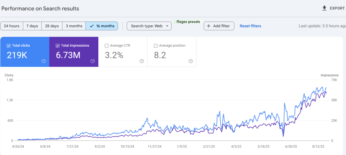Click the checkmark icon on 16 months
The height and width of the screenshot is (155, 346).
tap(92, 26)
